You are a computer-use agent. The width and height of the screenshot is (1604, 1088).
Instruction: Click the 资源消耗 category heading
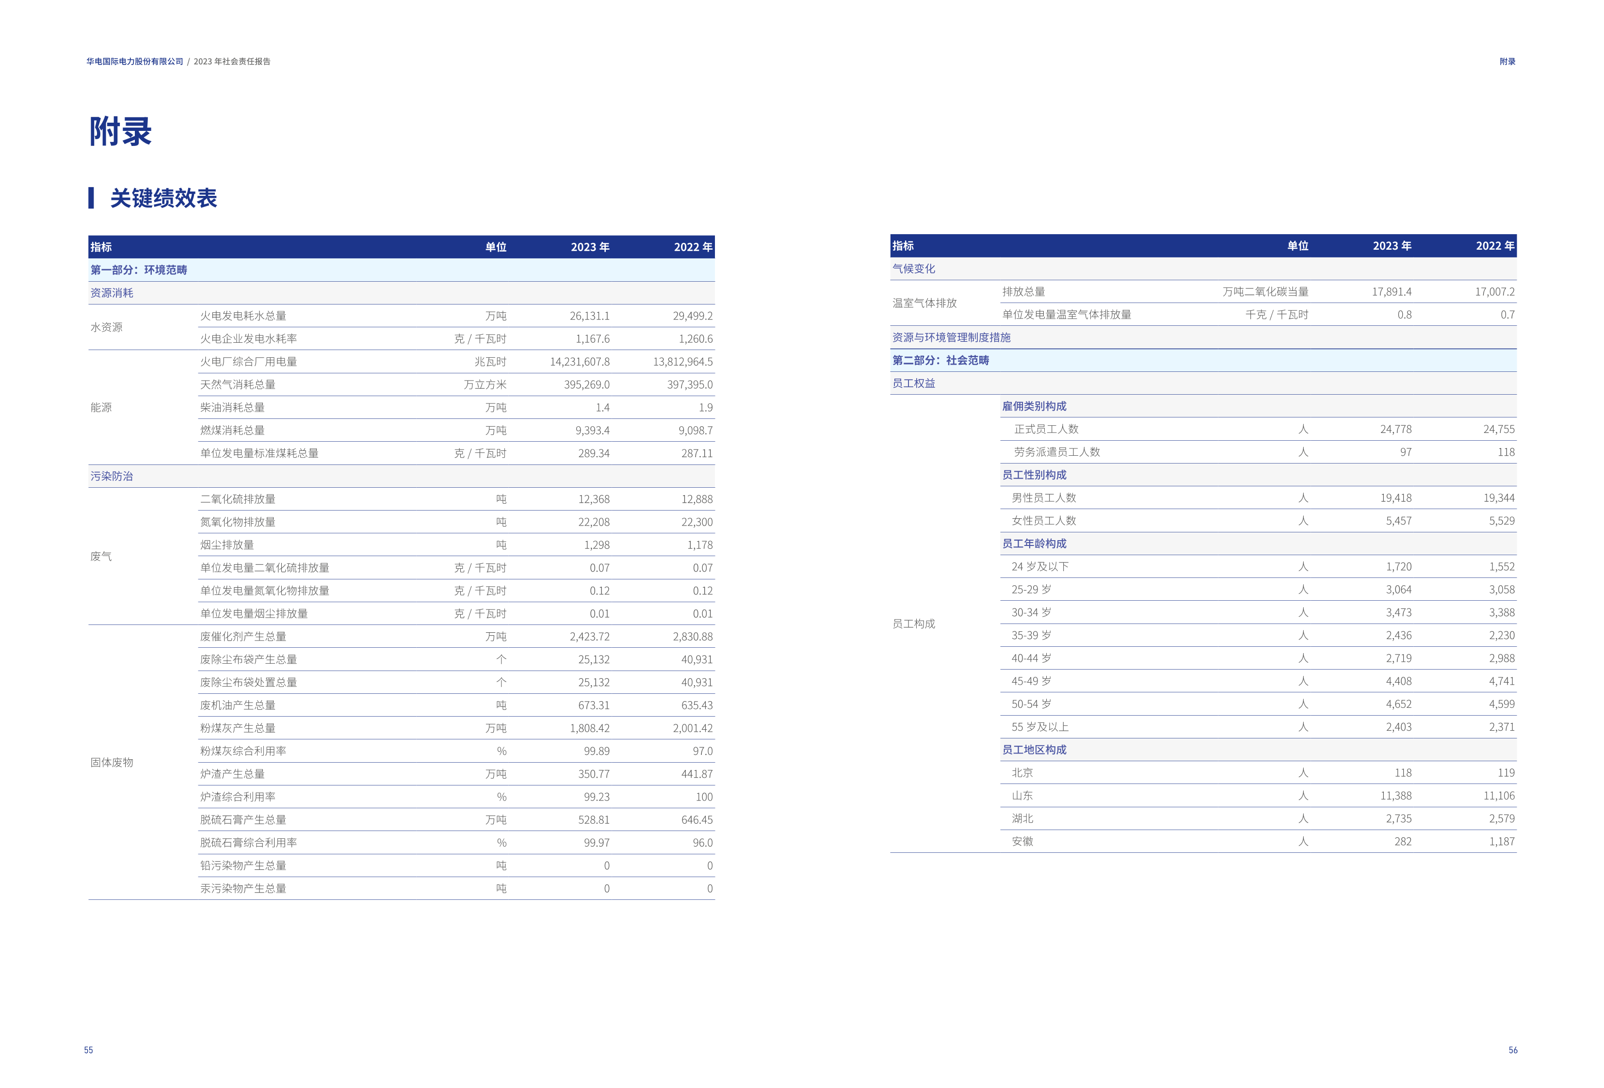112,292
